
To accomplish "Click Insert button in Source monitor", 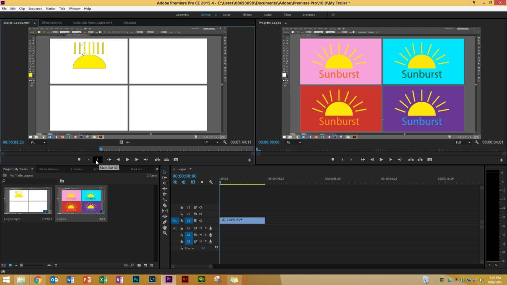I will coord(157,160).
